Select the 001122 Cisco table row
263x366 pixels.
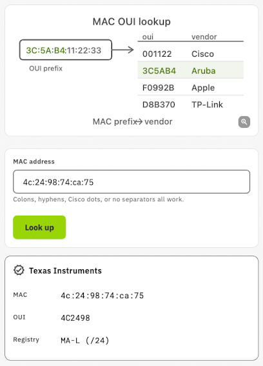pos(191,54)
